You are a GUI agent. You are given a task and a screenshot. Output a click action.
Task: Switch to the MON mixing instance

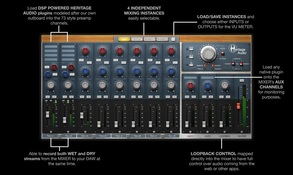124,39
